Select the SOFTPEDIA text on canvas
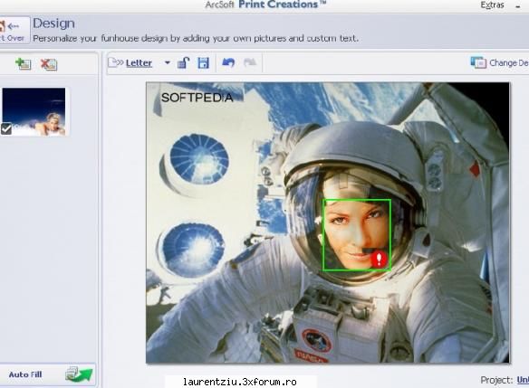The image size is (529, 388). pyautogui.click(x=197, y=98)
